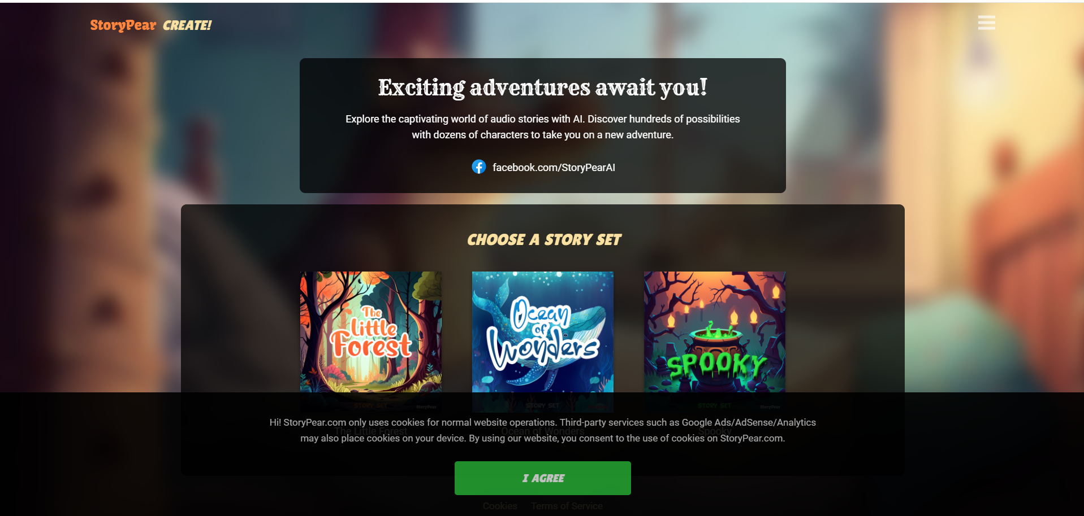This screenshot has height=516, width=1084.
Task: Click the blue Facebook logo icon
Action: (x=478, y=167)
